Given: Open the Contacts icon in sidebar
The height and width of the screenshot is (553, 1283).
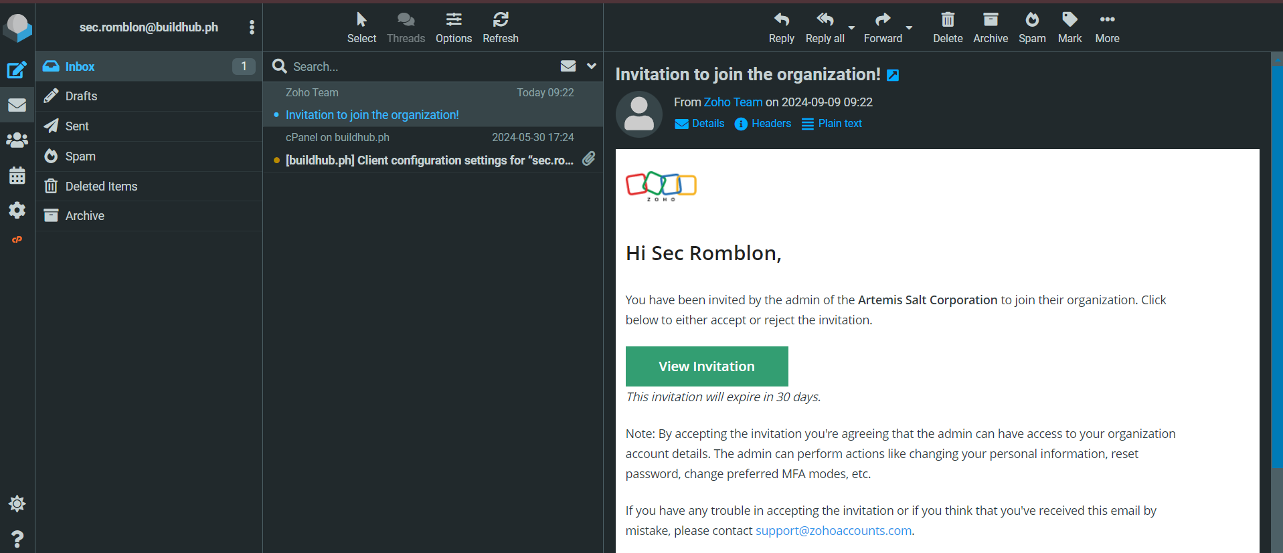Looking at the screenshot, I should tap(17, 140).
